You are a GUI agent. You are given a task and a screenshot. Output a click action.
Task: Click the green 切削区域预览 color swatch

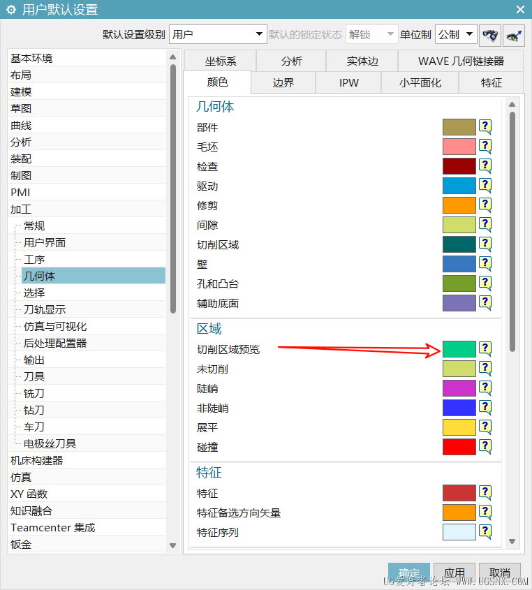click(x=459, y=349)
